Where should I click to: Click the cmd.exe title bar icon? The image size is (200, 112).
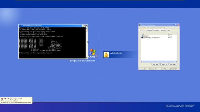click(20, 26)
